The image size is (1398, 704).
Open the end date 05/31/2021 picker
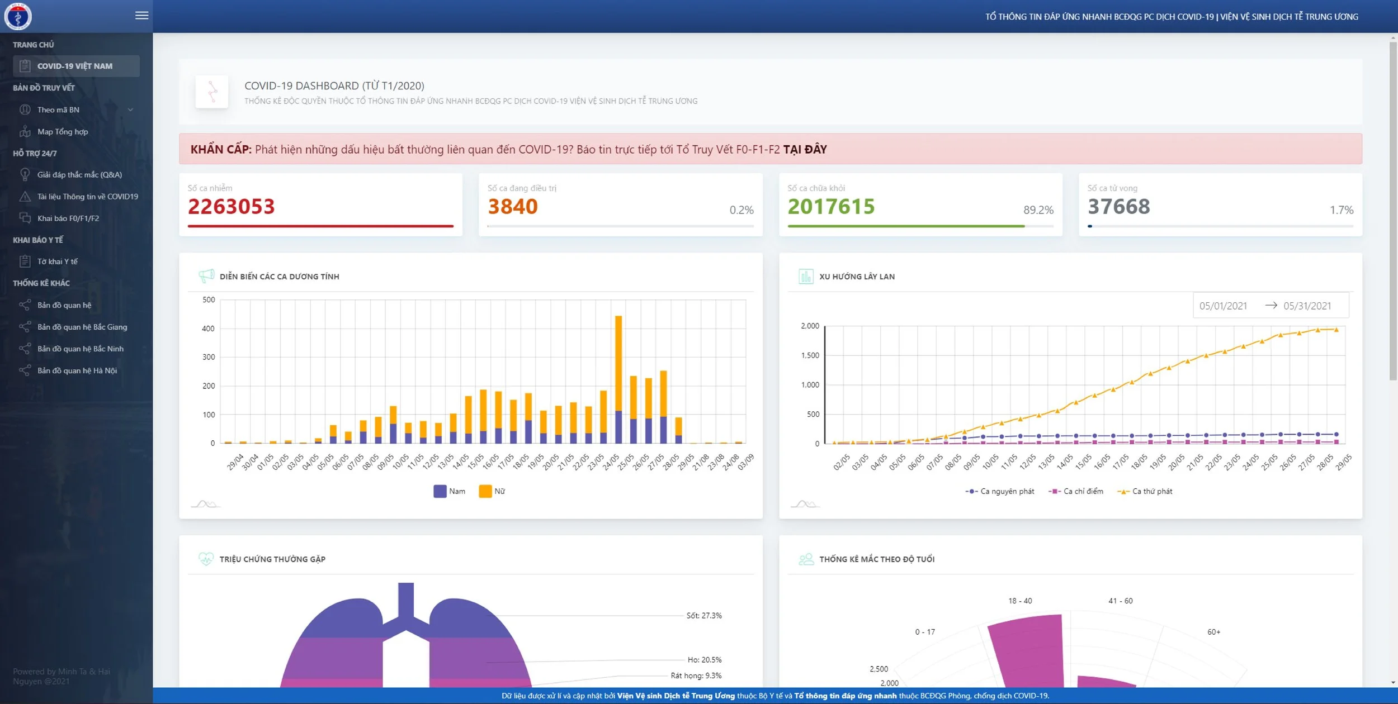click(x=1307, y=306)
